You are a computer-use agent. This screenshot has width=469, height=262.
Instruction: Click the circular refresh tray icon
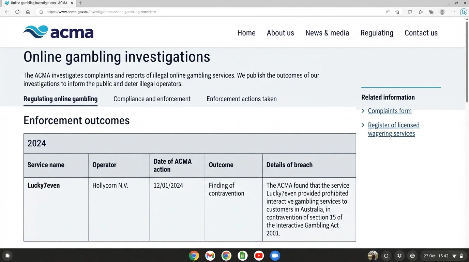(x=386, y=256)
